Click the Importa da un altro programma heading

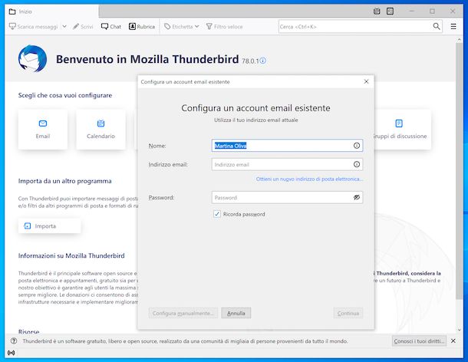(x=64, y=181)
